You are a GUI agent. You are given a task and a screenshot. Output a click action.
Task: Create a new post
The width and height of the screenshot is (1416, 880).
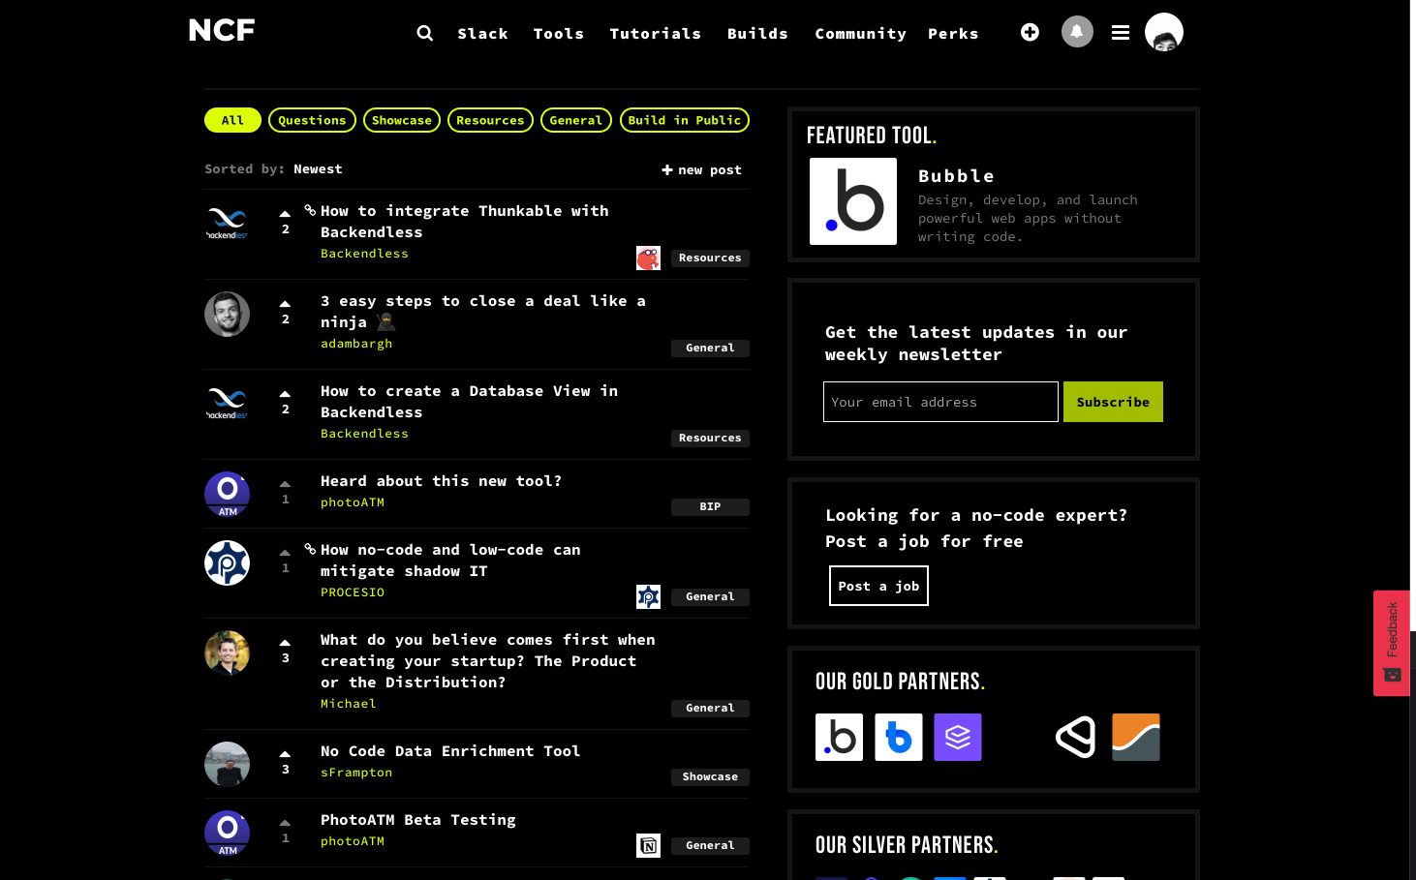702,169
